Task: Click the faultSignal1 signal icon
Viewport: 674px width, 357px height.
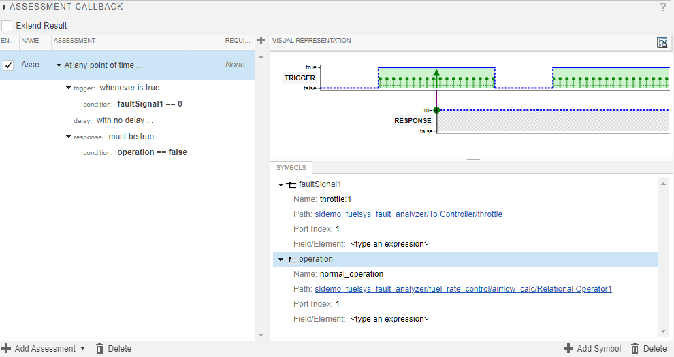Action: click(291, 184)
